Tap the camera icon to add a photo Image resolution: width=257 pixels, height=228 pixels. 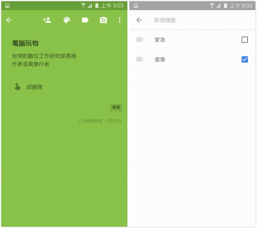(103, 20)
